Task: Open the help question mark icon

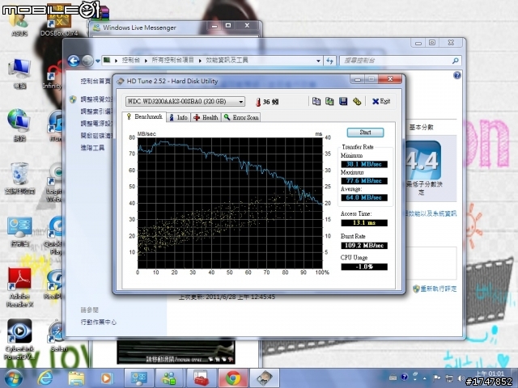Action: tap(456, 75)
